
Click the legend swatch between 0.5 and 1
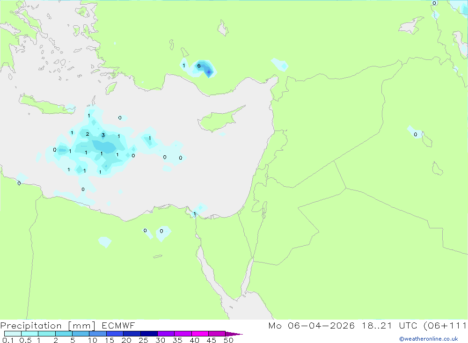point(30,334)
